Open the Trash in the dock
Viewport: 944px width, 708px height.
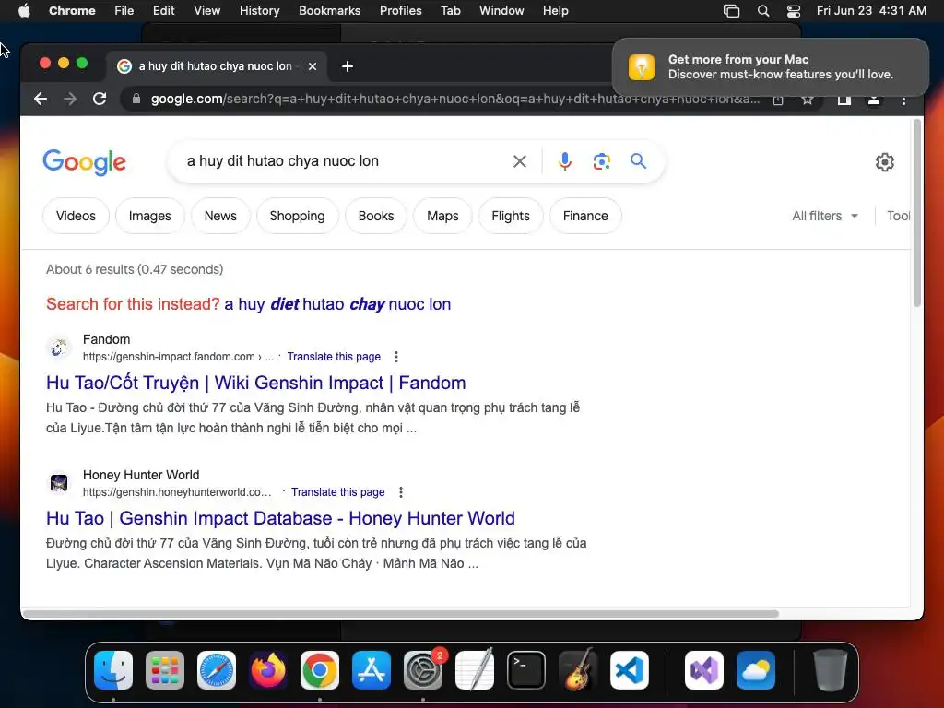pyautogui.click(x=831, y=670)
